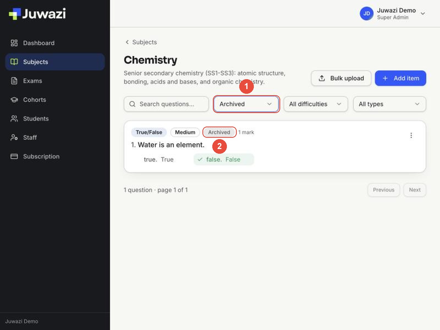Click the Previous page button
440x330 pixels.
(384, 190)
